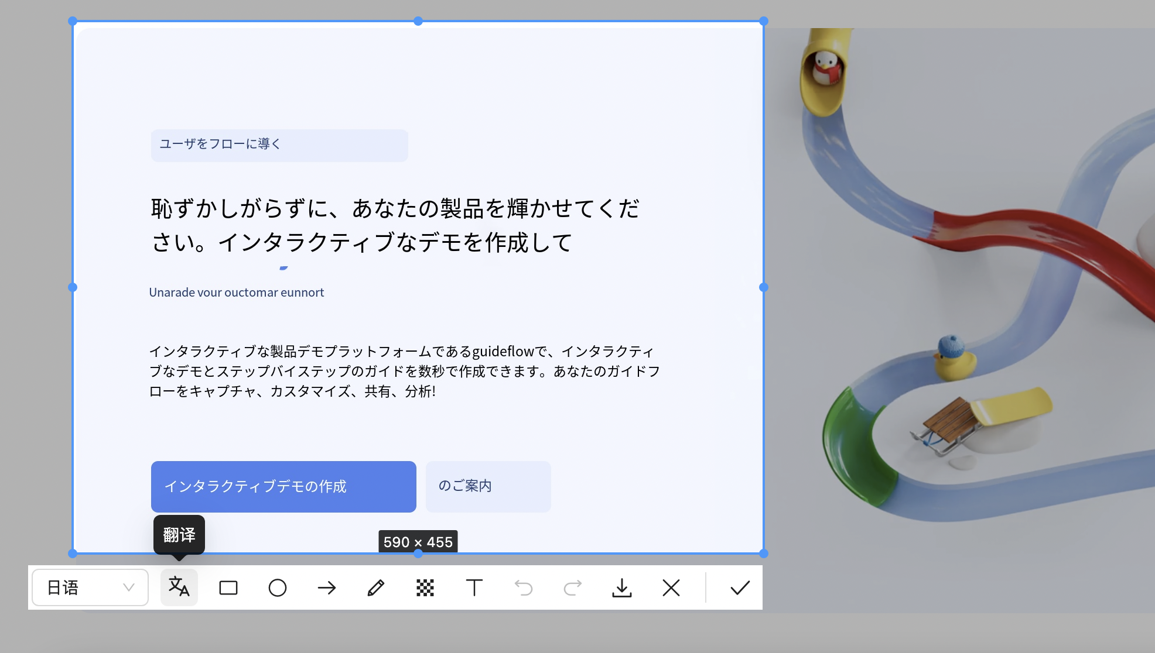This screenshot has height=653, width=1155.
Task: Cancel screenshot with X icon
Action: [671, 587]
